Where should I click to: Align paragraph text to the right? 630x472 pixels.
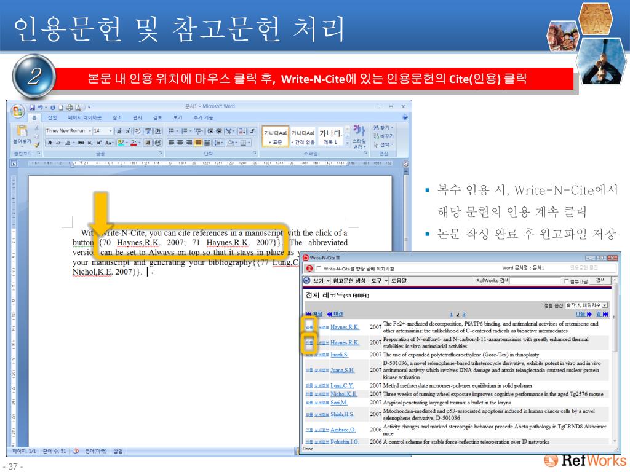pos(189,143)
